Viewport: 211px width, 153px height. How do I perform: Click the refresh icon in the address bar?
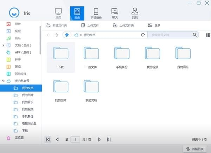(143, 35)
